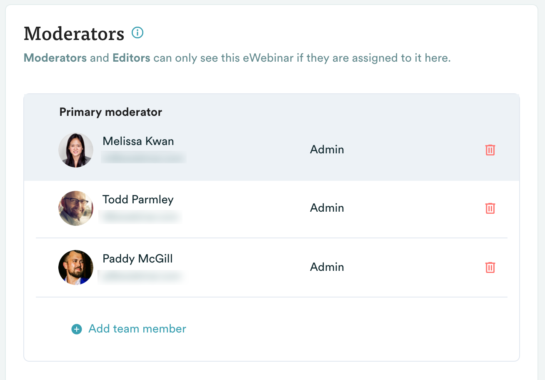Viewport: 545px width, 380px height.
Task: Click the bold Moderators link in description
Action: point(55,58)
